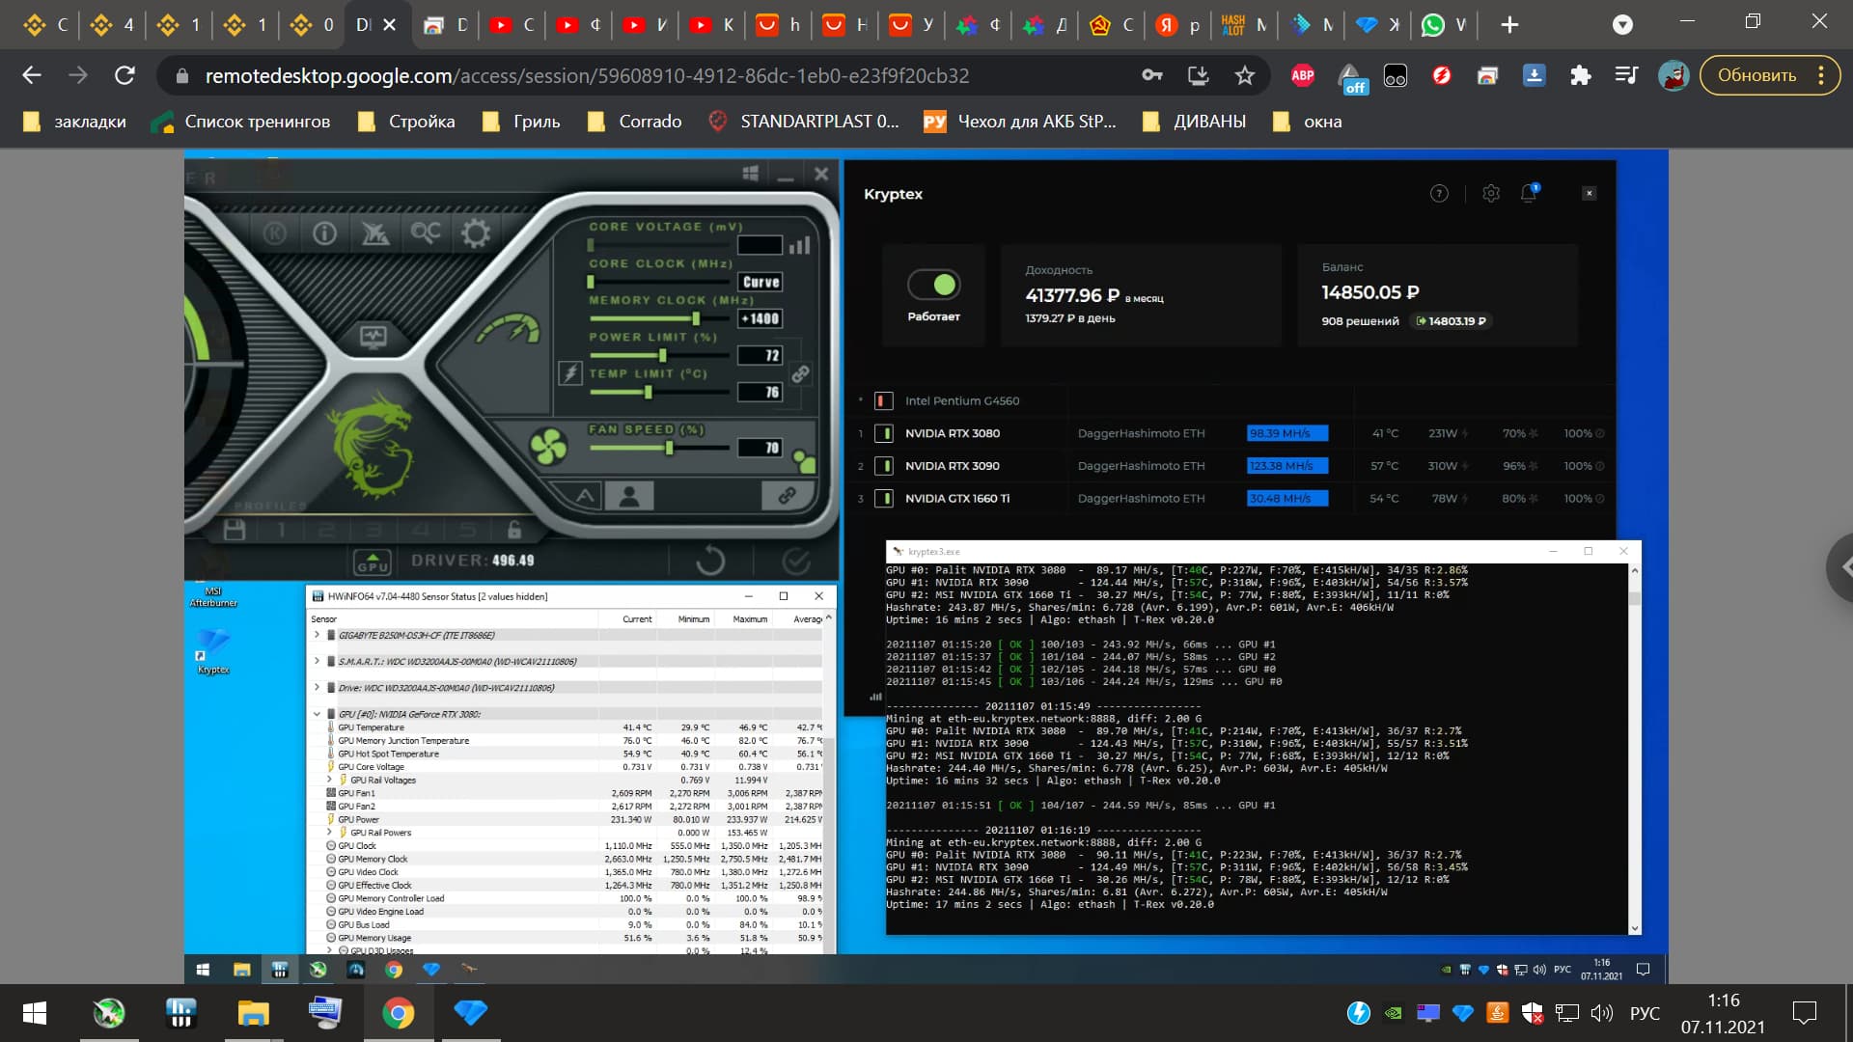Reload the page in Chrome
The image size is (1853, 1042).
coord(124,75)
